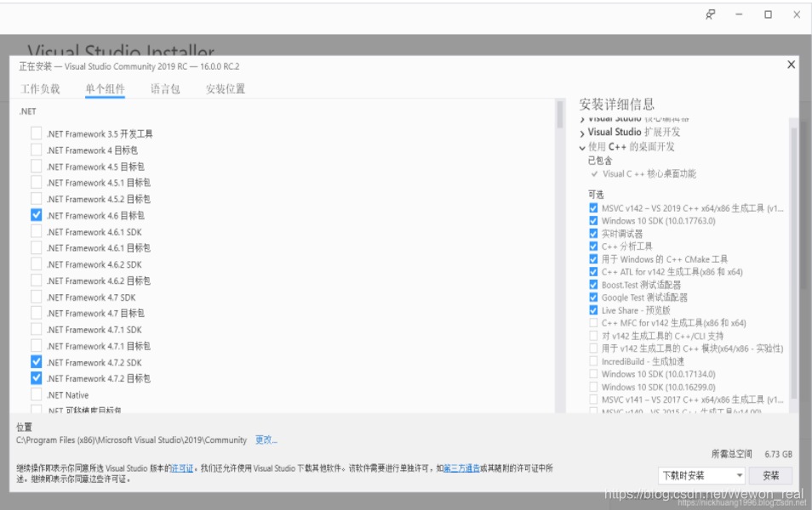Check Windows 10 SDK (10.0.16299.0)
The image size is (812, 510).
[593, 387]
